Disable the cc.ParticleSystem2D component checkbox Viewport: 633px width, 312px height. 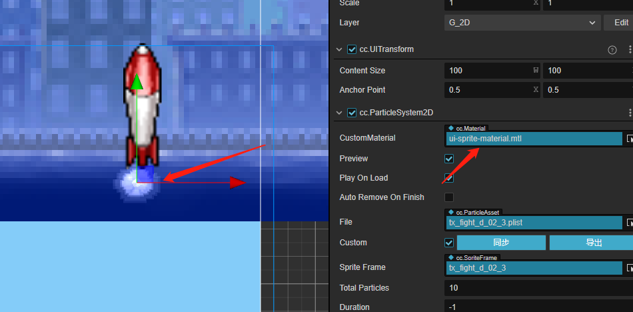click(352, 113)
